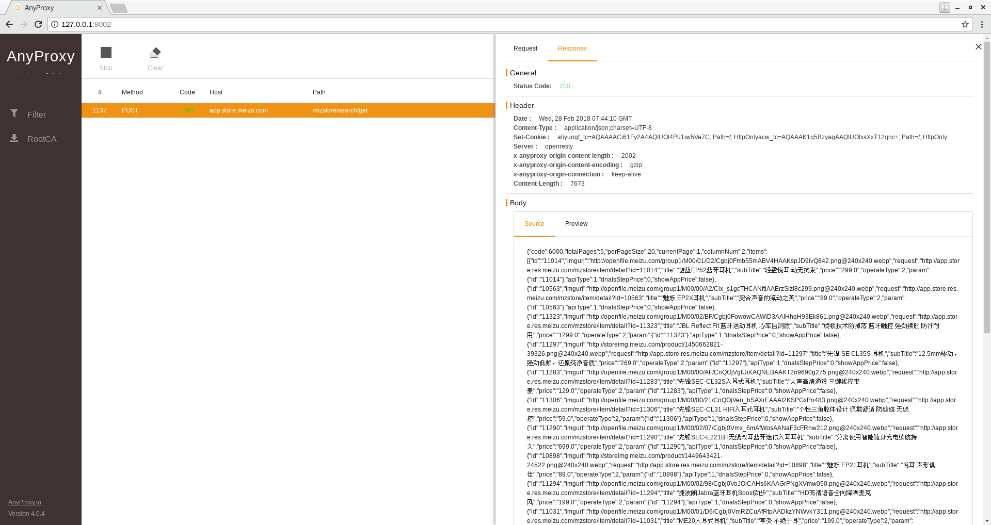Reload the page with refresh icon

pos(38,24)
